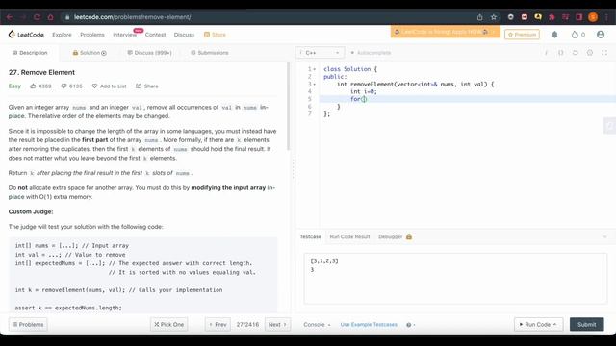Click the browser address bar URL
Viewport: 616px width, 346px height.
133,17
